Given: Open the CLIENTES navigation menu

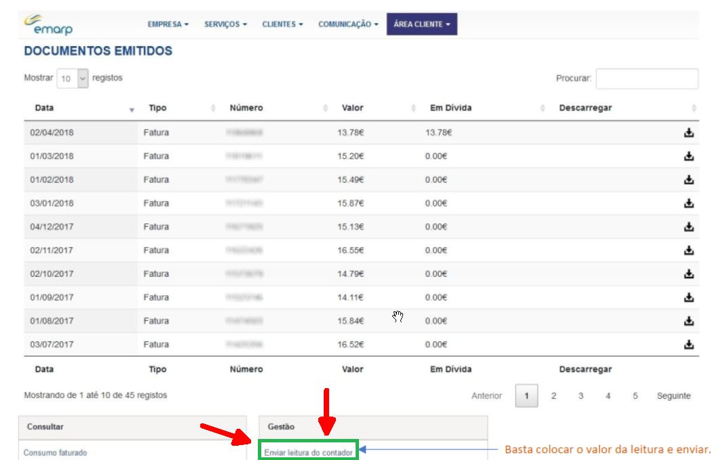Looking at the screenshot, I should (282, 24).
